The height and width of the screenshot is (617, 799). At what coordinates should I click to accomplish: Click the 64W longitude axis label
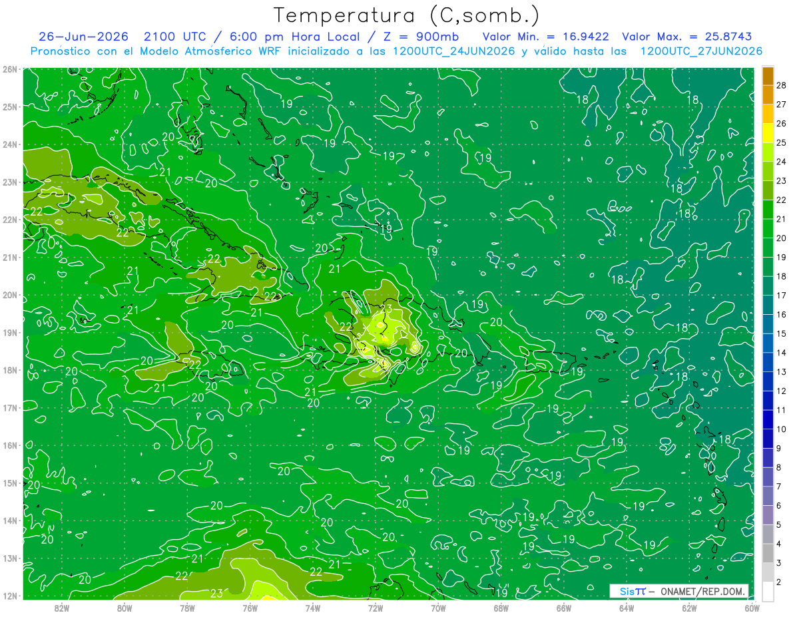(x=627, y=608)
